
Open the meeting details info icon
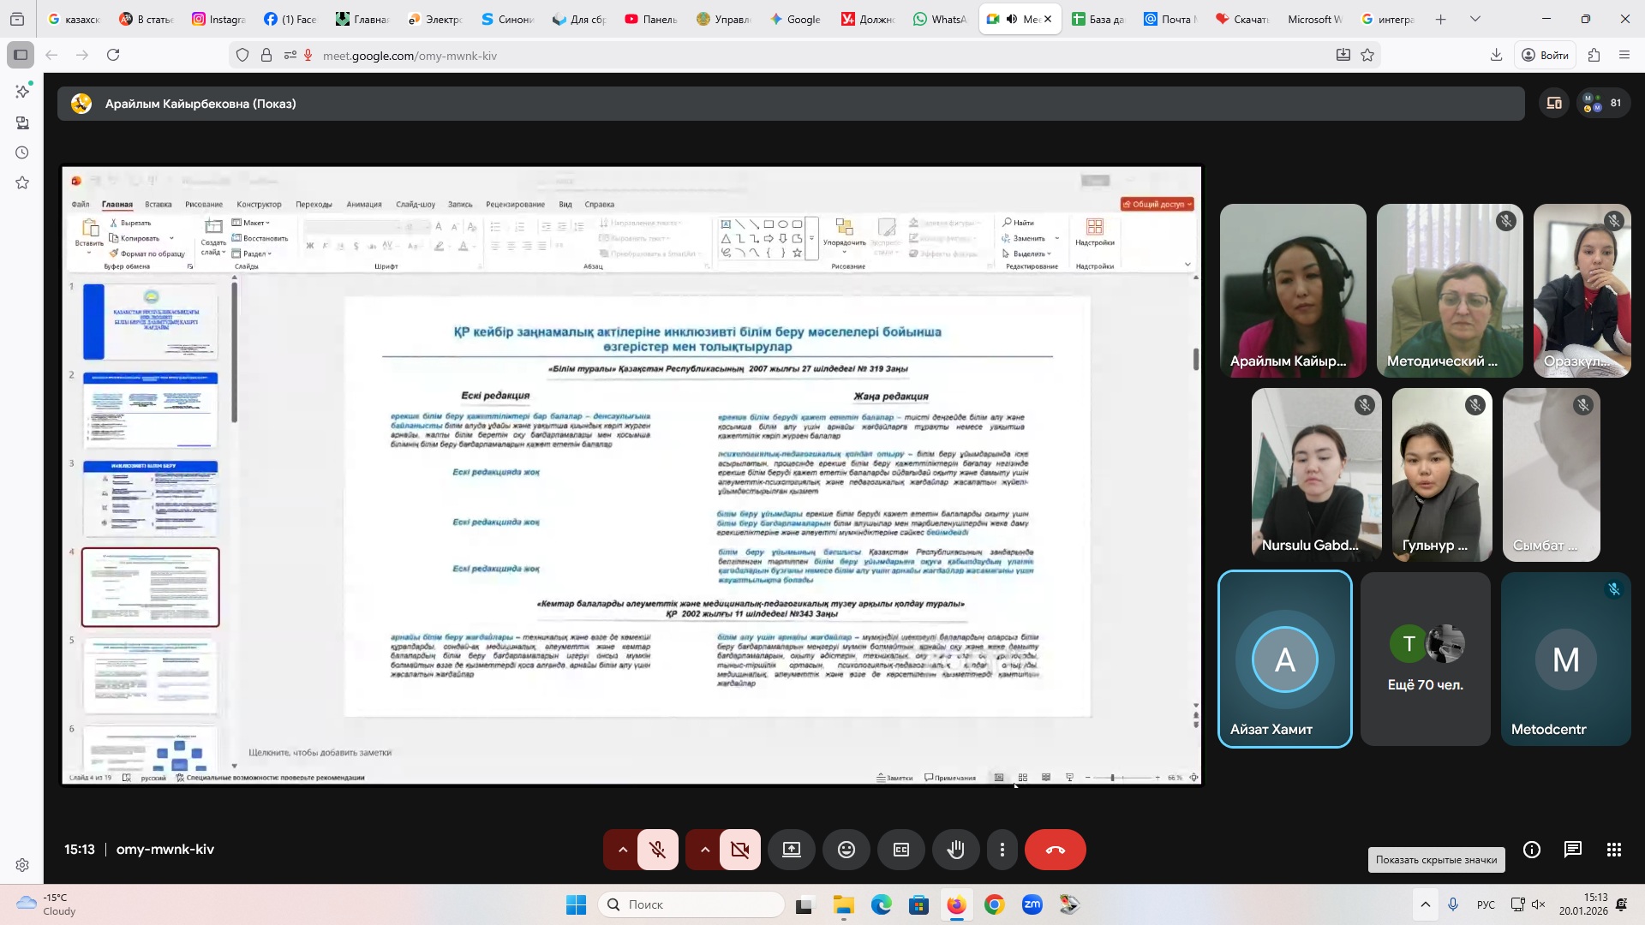tap(1532, 850)
